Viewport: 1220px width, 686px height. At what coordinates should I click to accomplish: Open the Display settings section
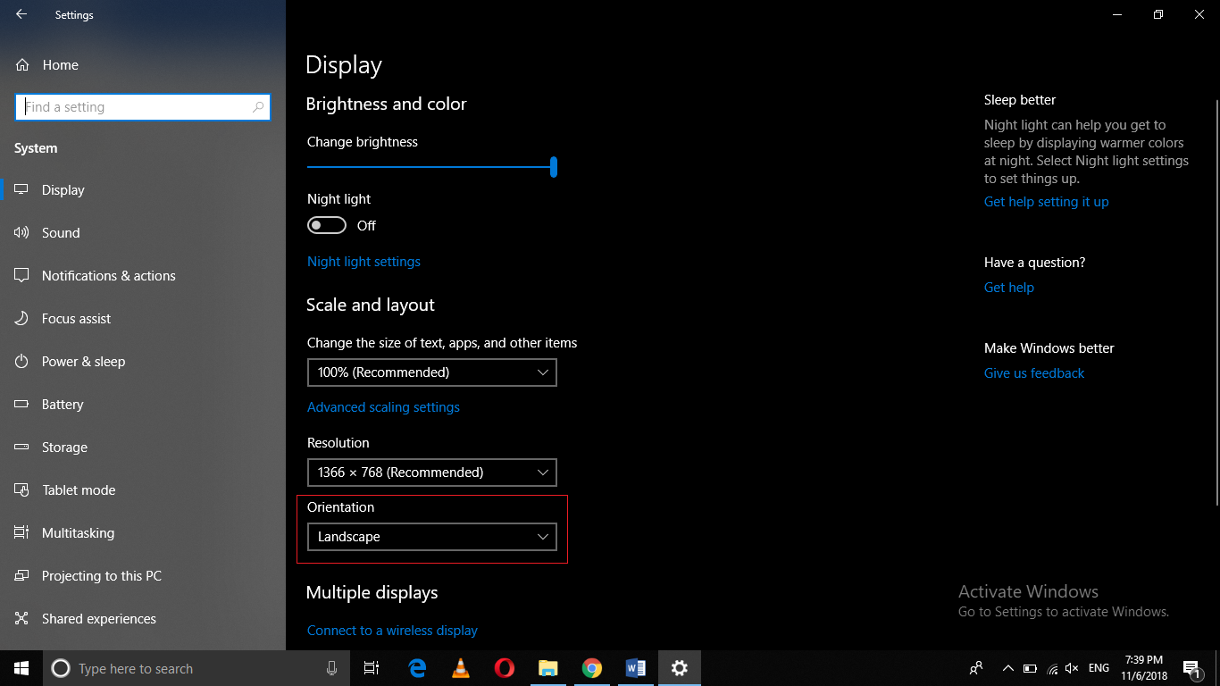coord(63,189)
